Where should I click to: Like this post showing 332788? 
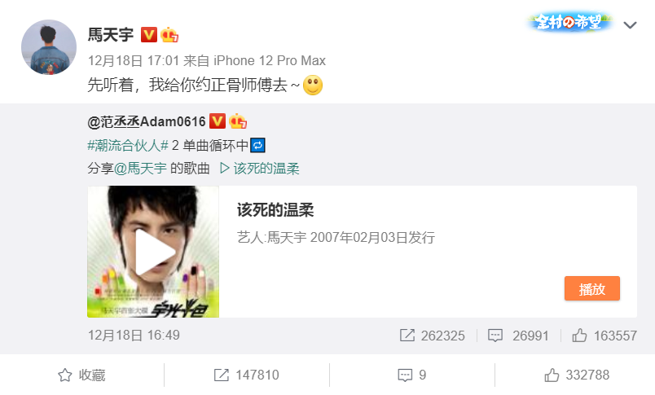[x=577, y=375]
